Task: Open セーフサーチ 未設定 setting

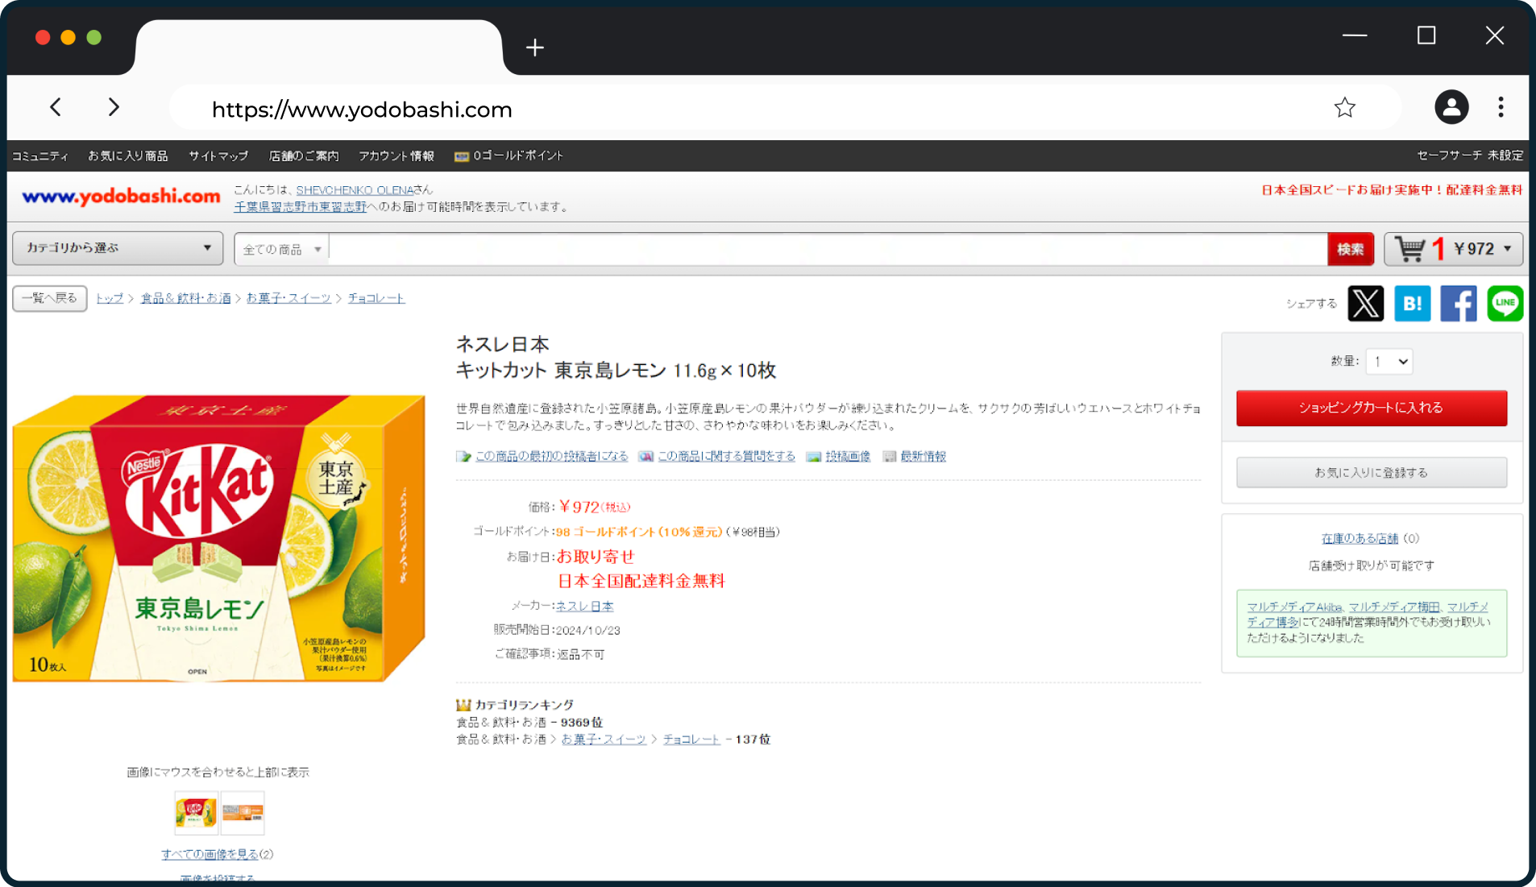Action: coord(1470,155)
